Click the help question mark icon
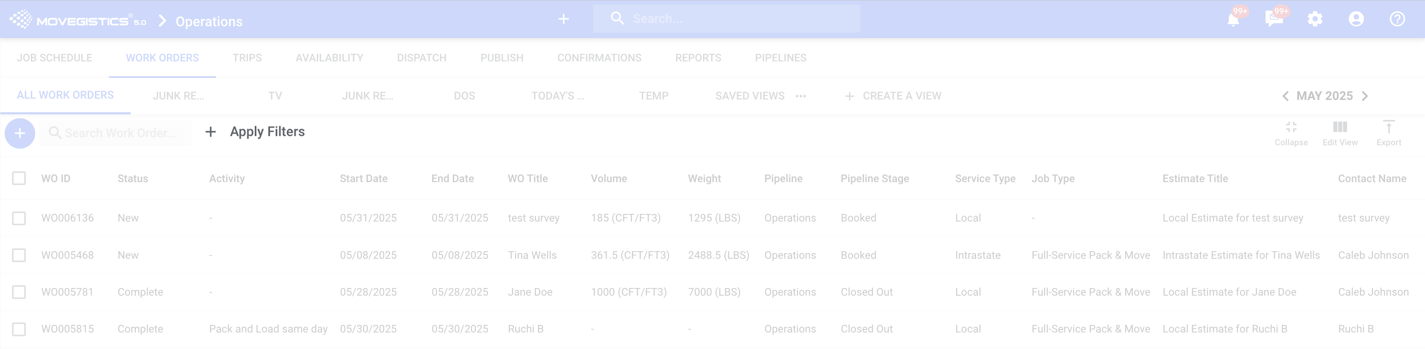1425x349 pixels. [x=1397, y=19]
